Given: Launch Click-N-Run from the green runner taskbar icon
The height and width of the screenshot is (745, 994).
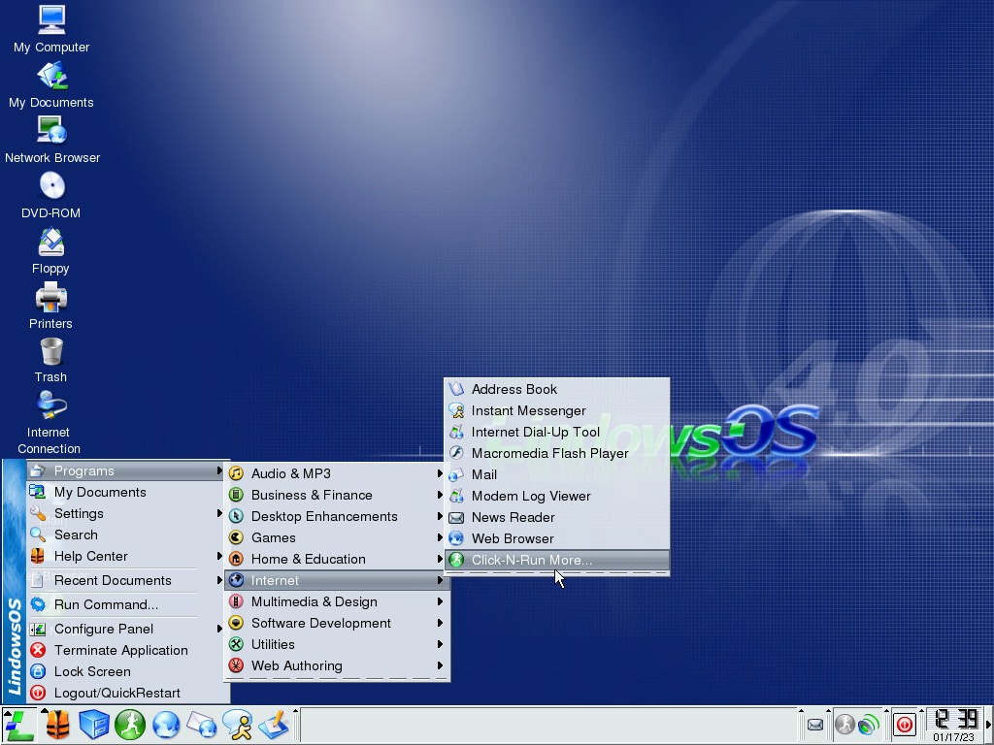Looking at the screenshot, I should pyautogui.click(x=130, y=725).
